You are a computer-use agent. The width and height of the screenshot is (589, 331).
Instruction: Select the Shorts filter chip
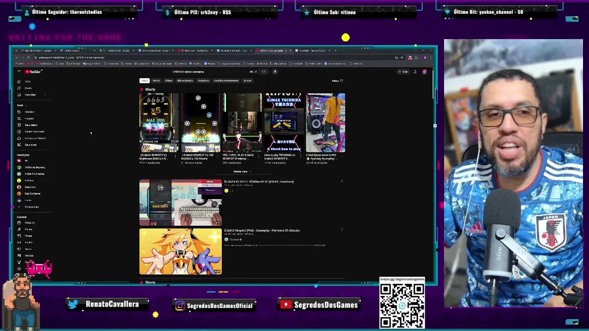pos(156,81)
